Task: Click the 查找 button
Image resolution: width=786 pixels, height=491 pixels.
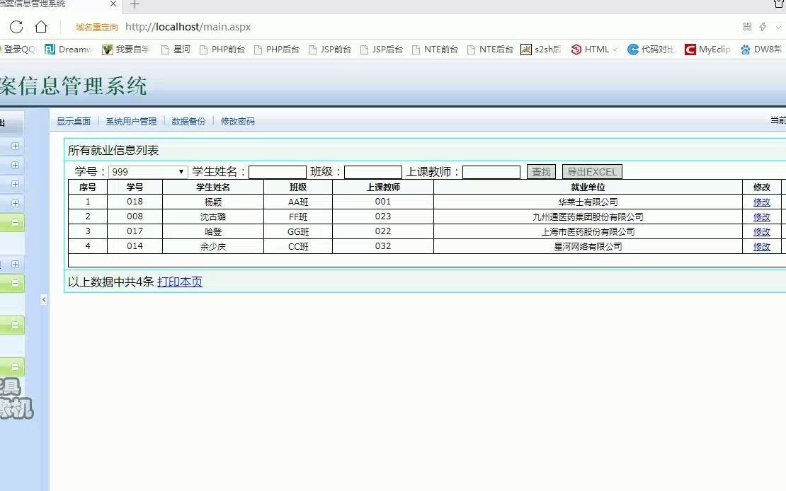Action: (540, 171)
